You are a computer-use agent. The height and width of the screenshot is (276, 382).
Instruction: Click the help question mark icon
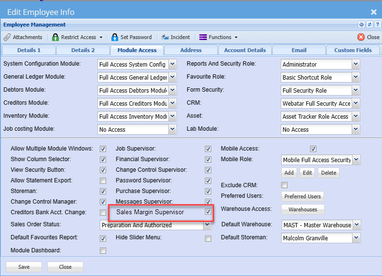click(x=378, y=25)
